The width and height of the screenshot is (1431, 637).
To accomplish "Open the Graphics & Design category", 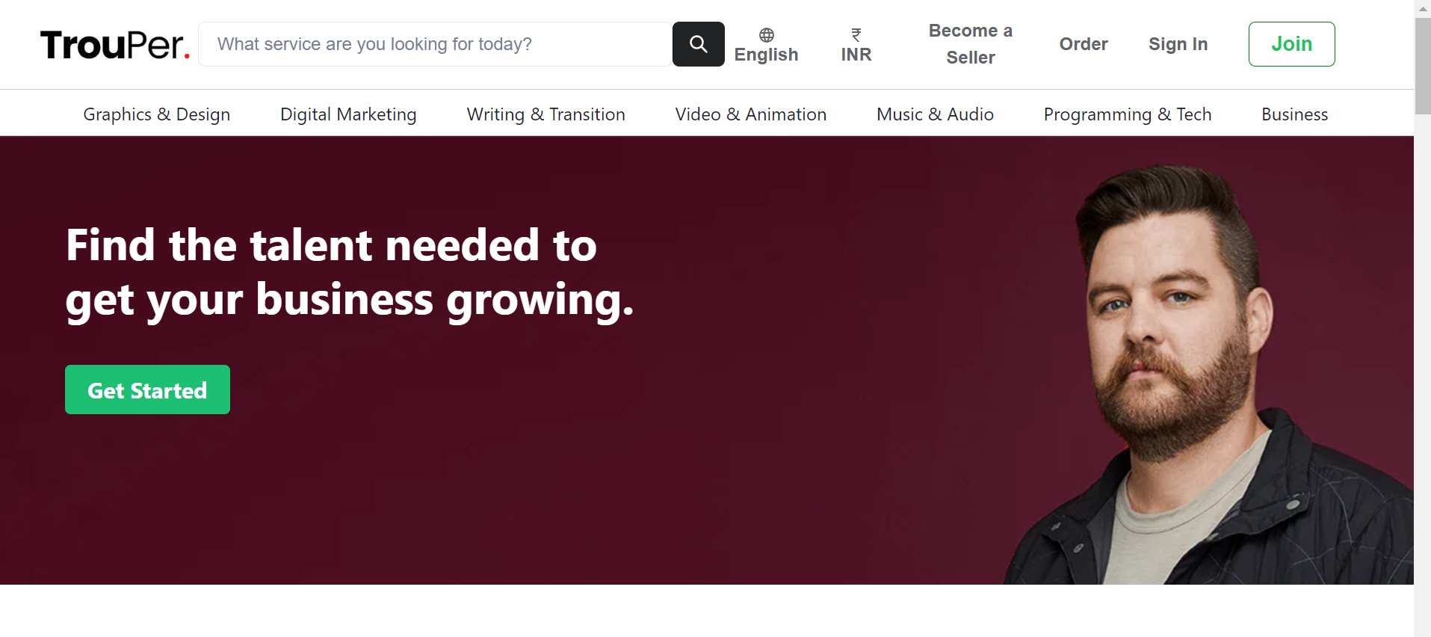I will pos(156,114).
